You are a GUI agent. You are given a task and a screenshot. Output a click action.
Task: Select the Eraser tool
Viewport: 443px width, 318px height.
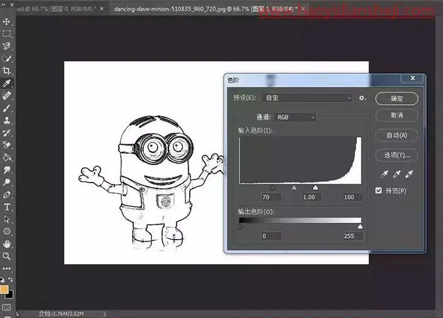6,145
